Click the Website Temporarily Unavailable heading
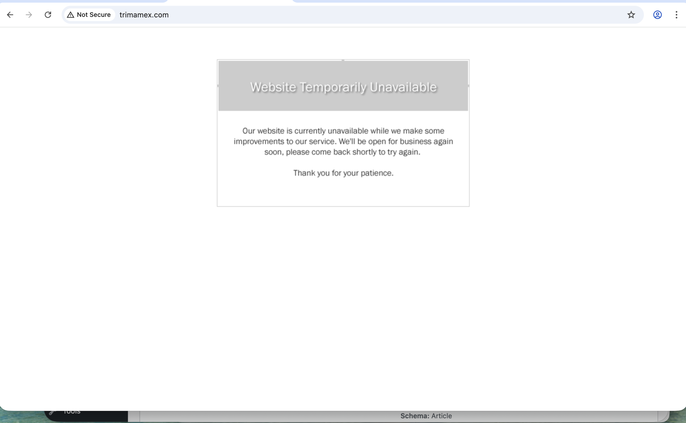Viewport: 686px width, 423px height. point(343,87)
